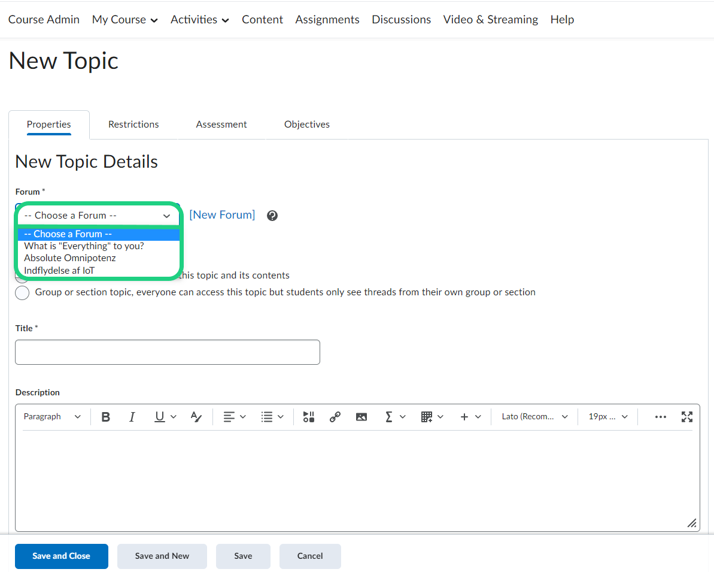Screen dimensions: 714x572
Task: Open the Activities menu in the navbar
Action: (x=199, y=20)
